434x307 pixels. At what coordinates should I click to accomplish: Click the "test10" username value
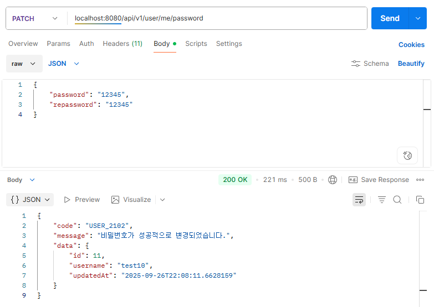[133, 266]
